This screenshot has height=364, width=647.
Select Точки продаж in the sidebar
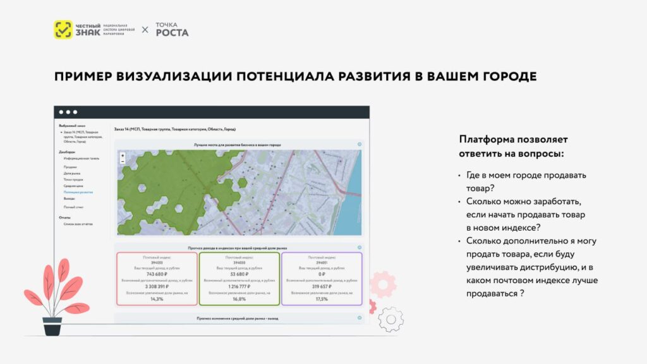pyautogui.click(x=73, y=179)
